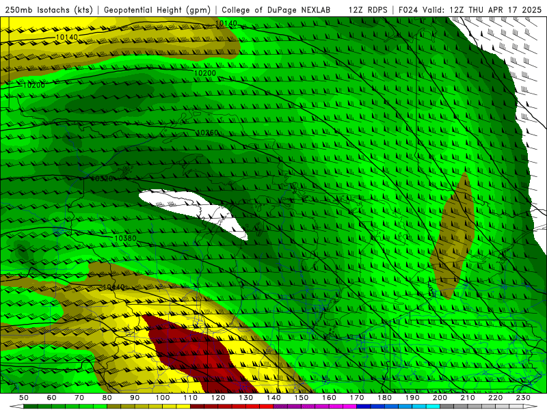Click the 'THU APR 17 2025' valid date
Image resolution: width=547 pixels, height=410 pixels.
pos(505,10)
